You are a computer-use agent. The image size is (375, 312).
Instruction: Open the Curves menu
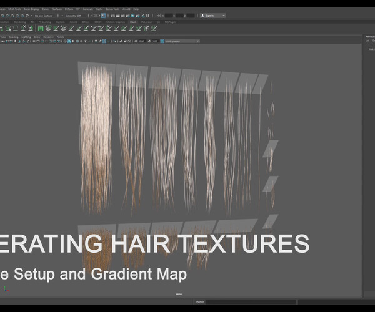[46, 9]
